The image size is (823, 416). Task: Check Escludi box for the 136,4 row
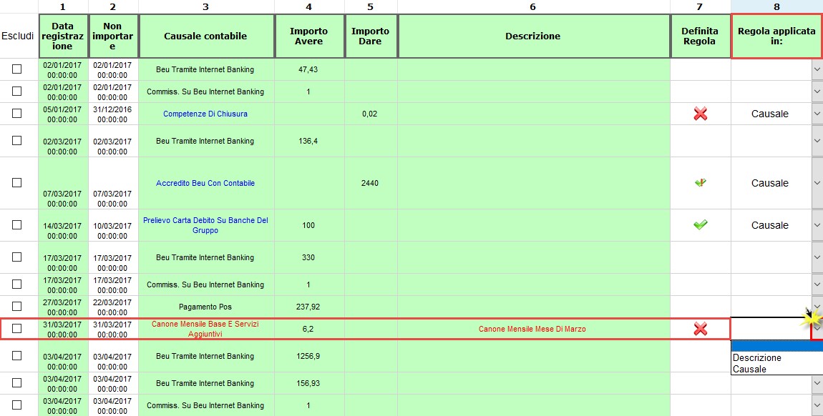point(16,140)
